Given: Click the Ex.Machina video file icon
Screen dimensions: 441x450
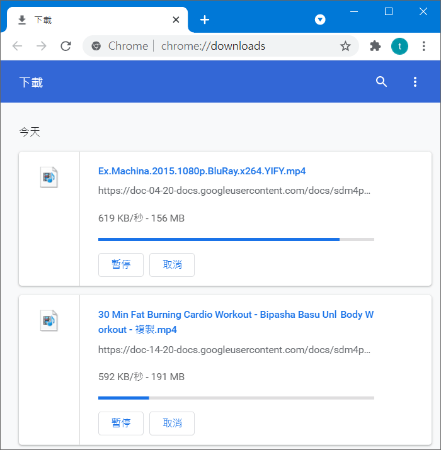Looking at the screenshot, I should (x=49, y=177).
